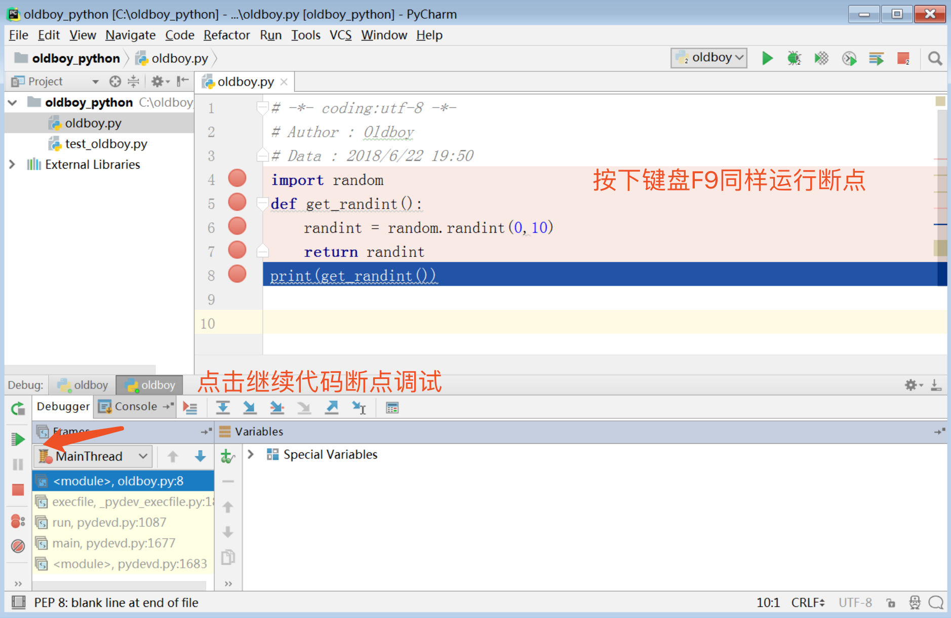
Task: Click Step Into debugger icon
Action: (x=250, y=408)
